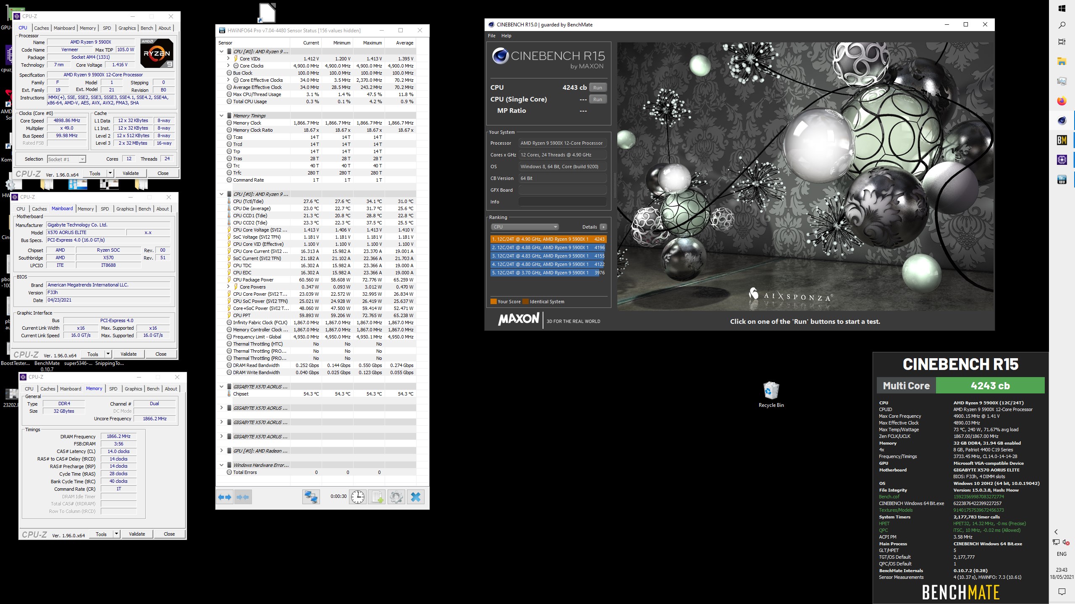Viewport: 1075px width, 604px height.
Task: Open the performance monitor taskbar icon
Action: pyautogui.click(x=1062, y=81)
